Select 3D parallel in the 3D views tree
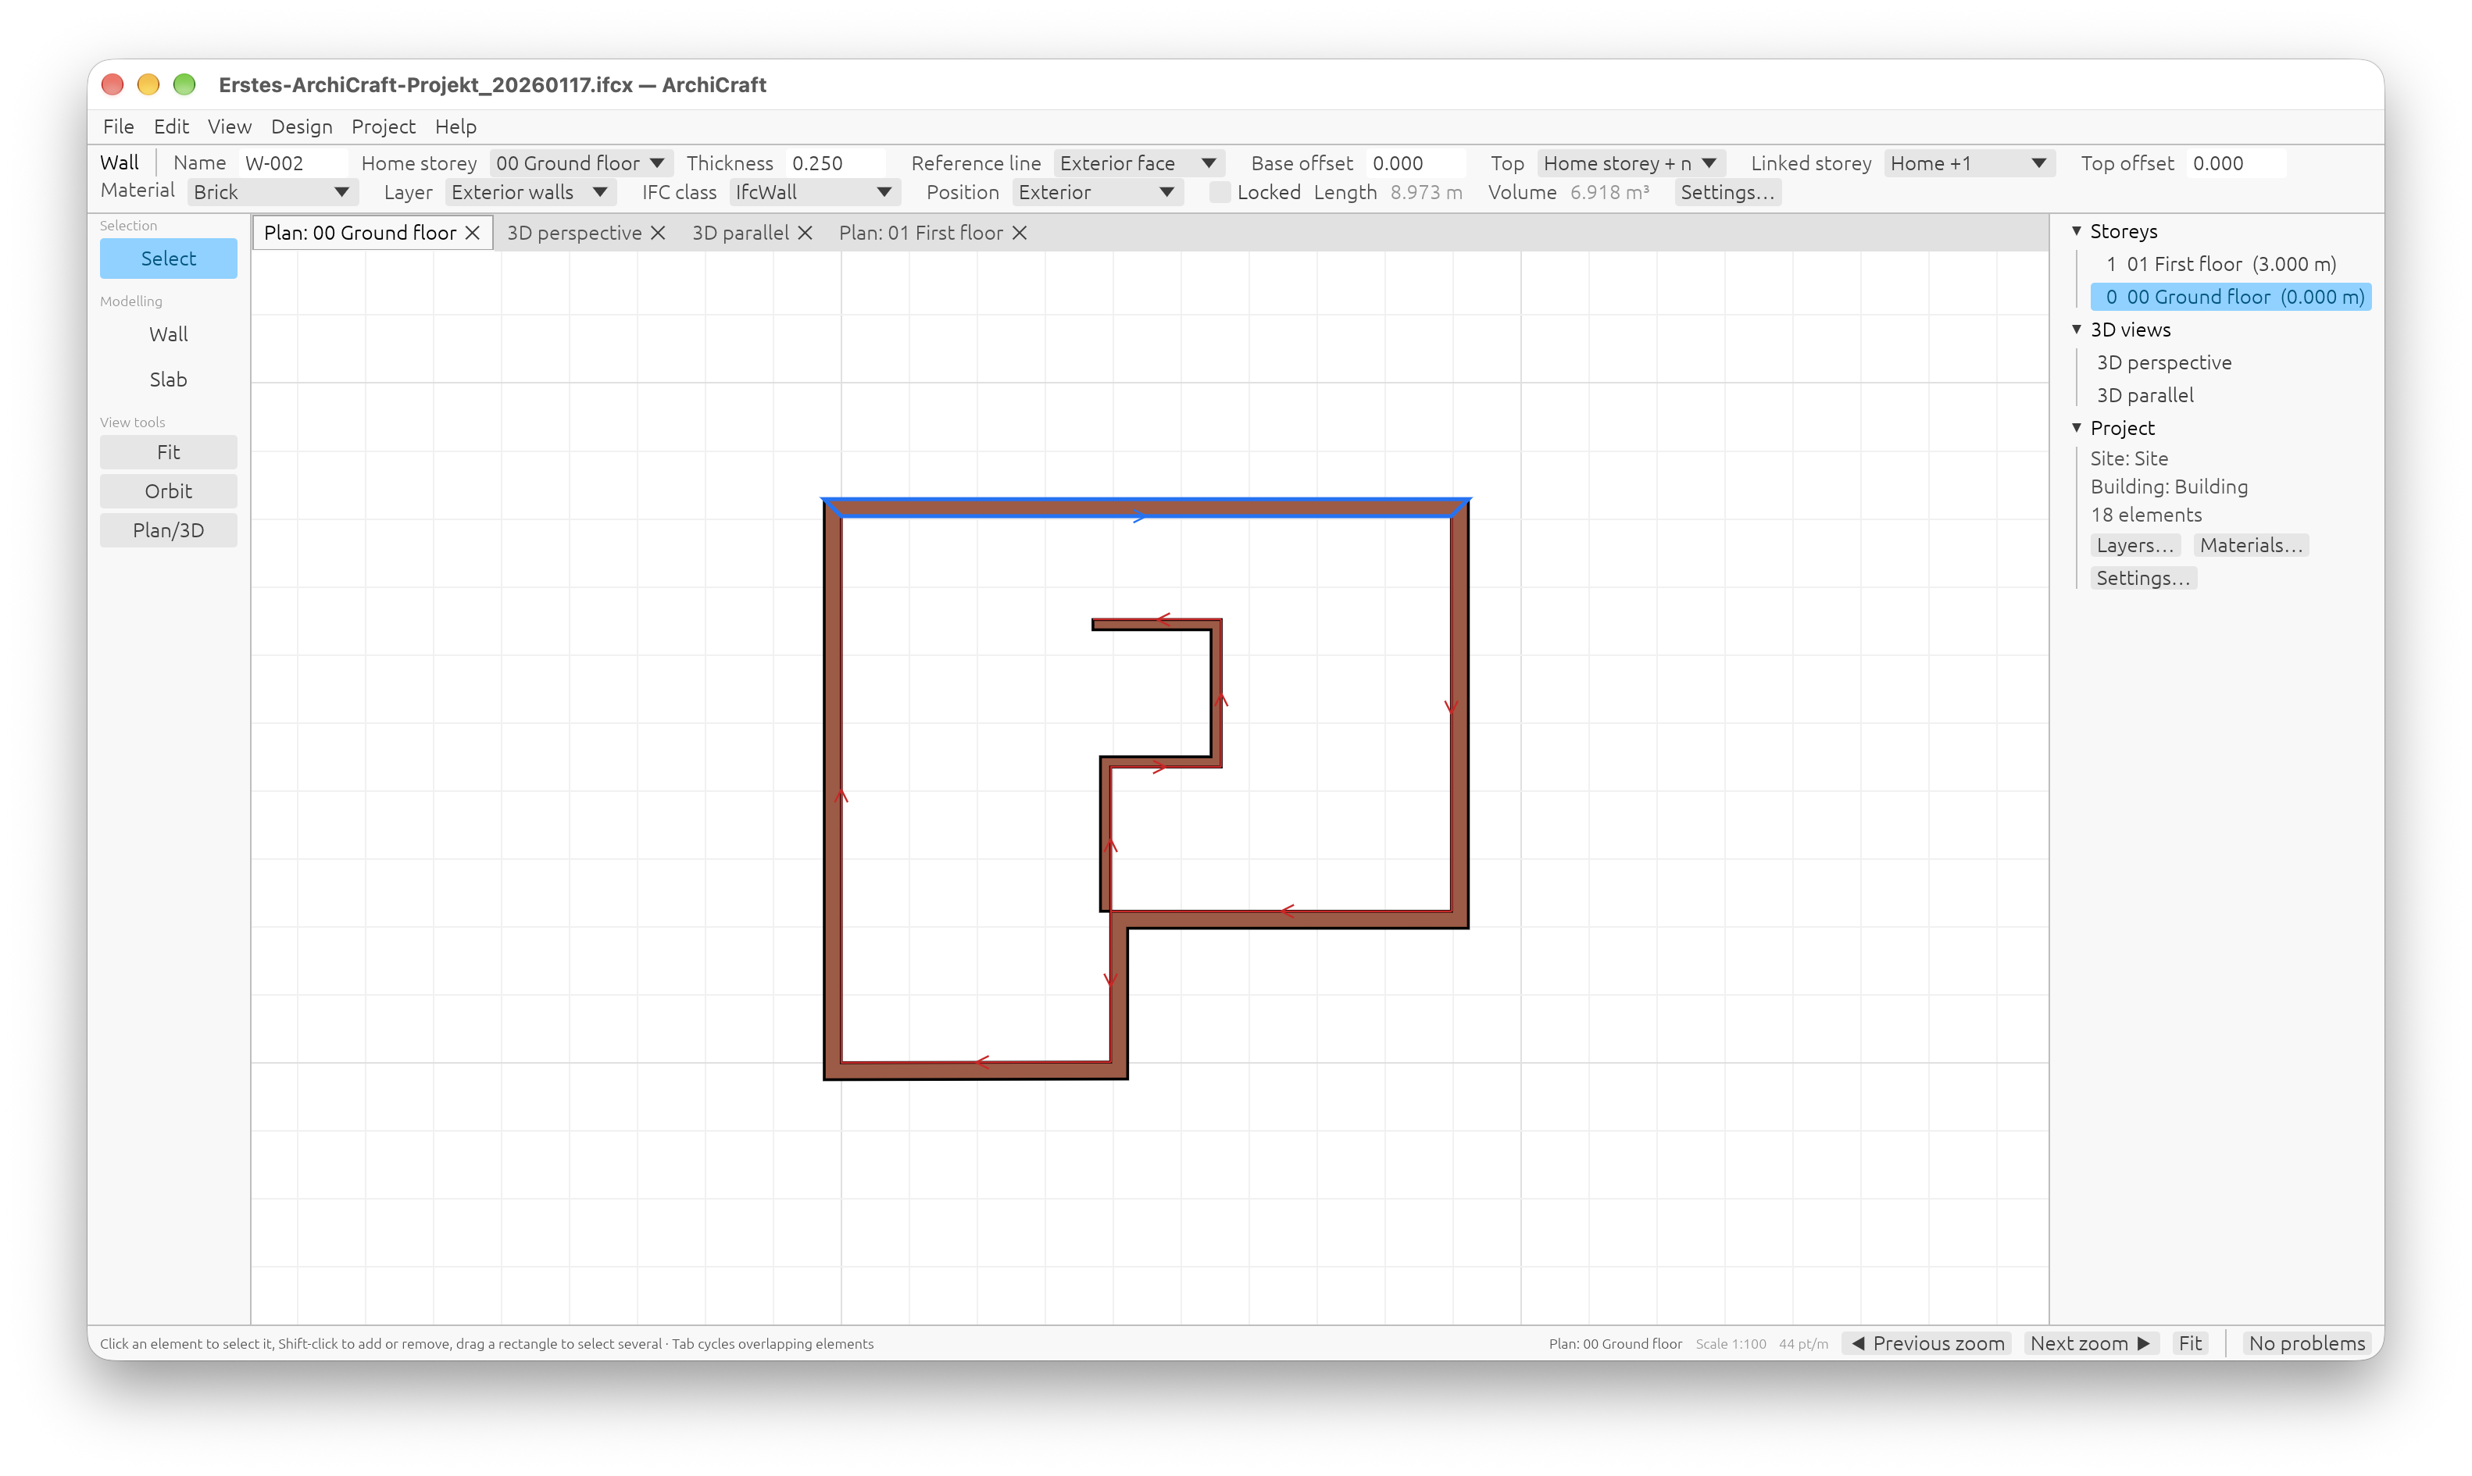 (x=2145, y=395)
